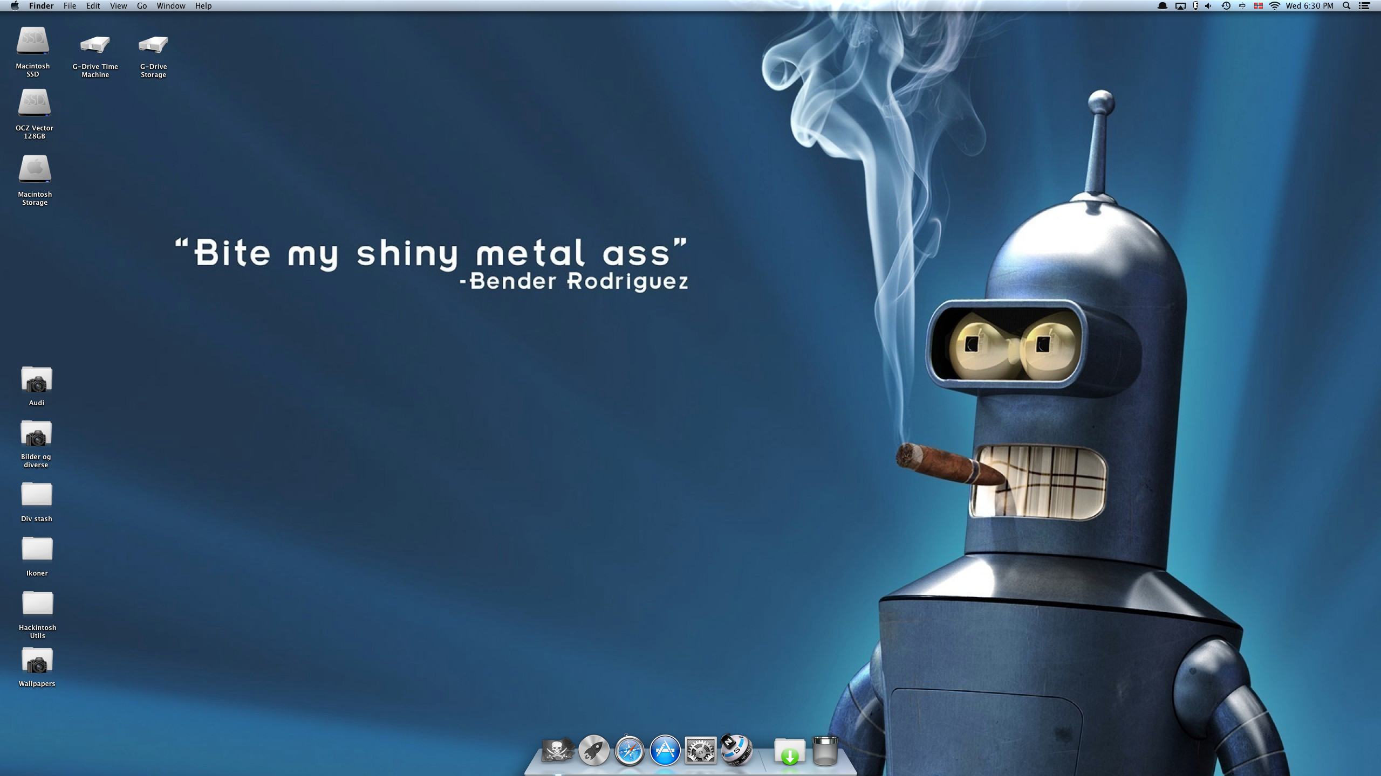Viewport: 1381px width, 776px height.
Task: Open the compass app in the Dock
Action: click(x=736, y=749)
